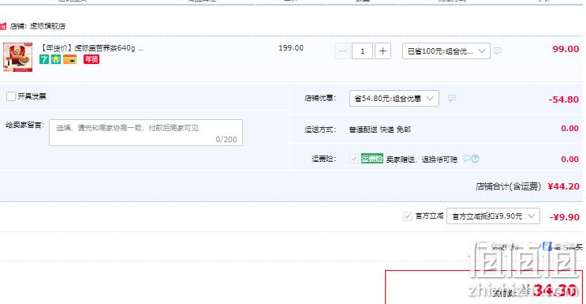Viewport: 586px width, 304px height.
Task: Click the 店铺合计(含运费) label
Action: [x=508, y=186]
